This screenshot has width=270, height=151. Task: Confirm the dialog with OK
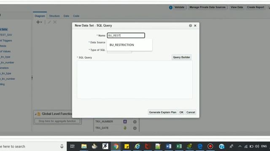pos(181,112)
